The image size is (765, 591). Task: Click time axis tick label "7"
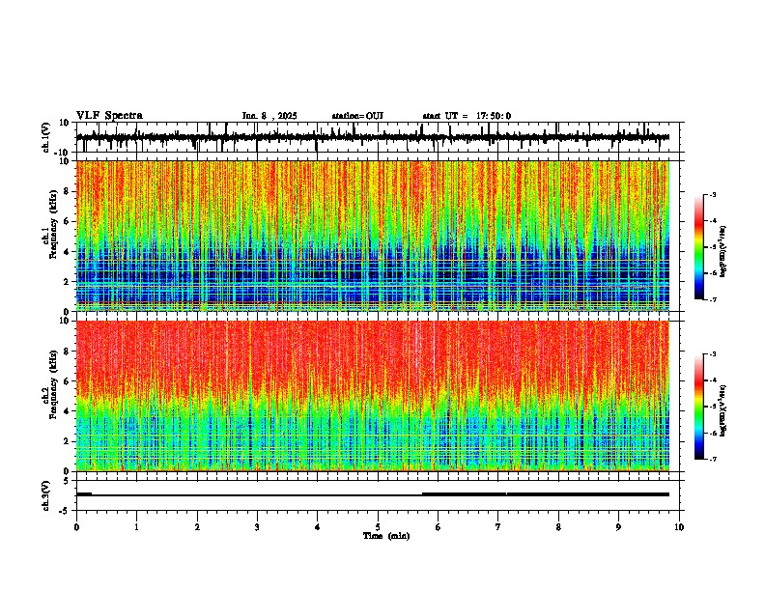tap(498, 527)
